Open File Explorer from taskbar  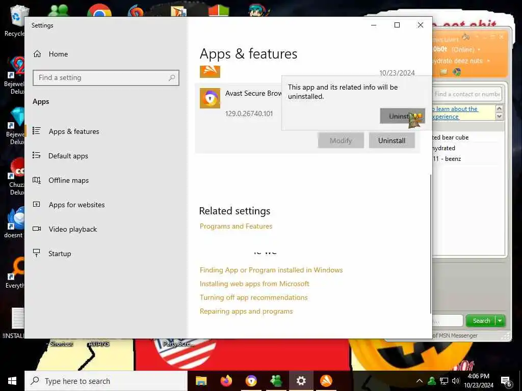201,381
